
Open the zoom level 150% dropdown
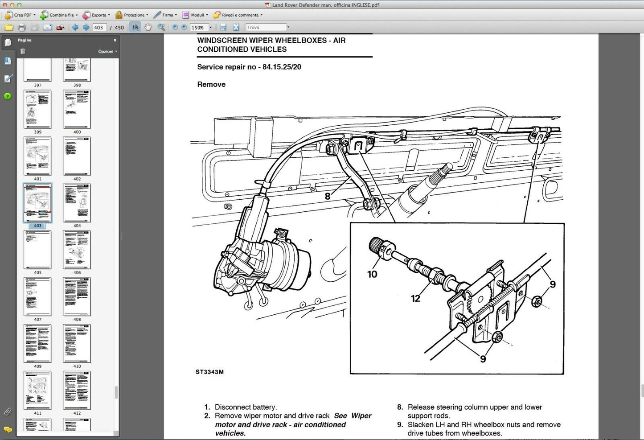coord(210,28)
